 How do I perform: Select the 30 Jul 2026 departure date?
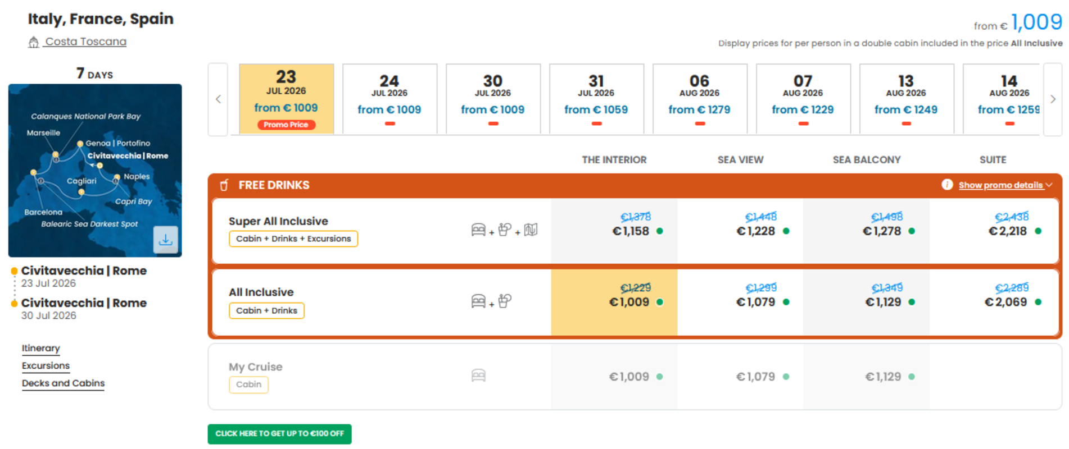point(493,99)
